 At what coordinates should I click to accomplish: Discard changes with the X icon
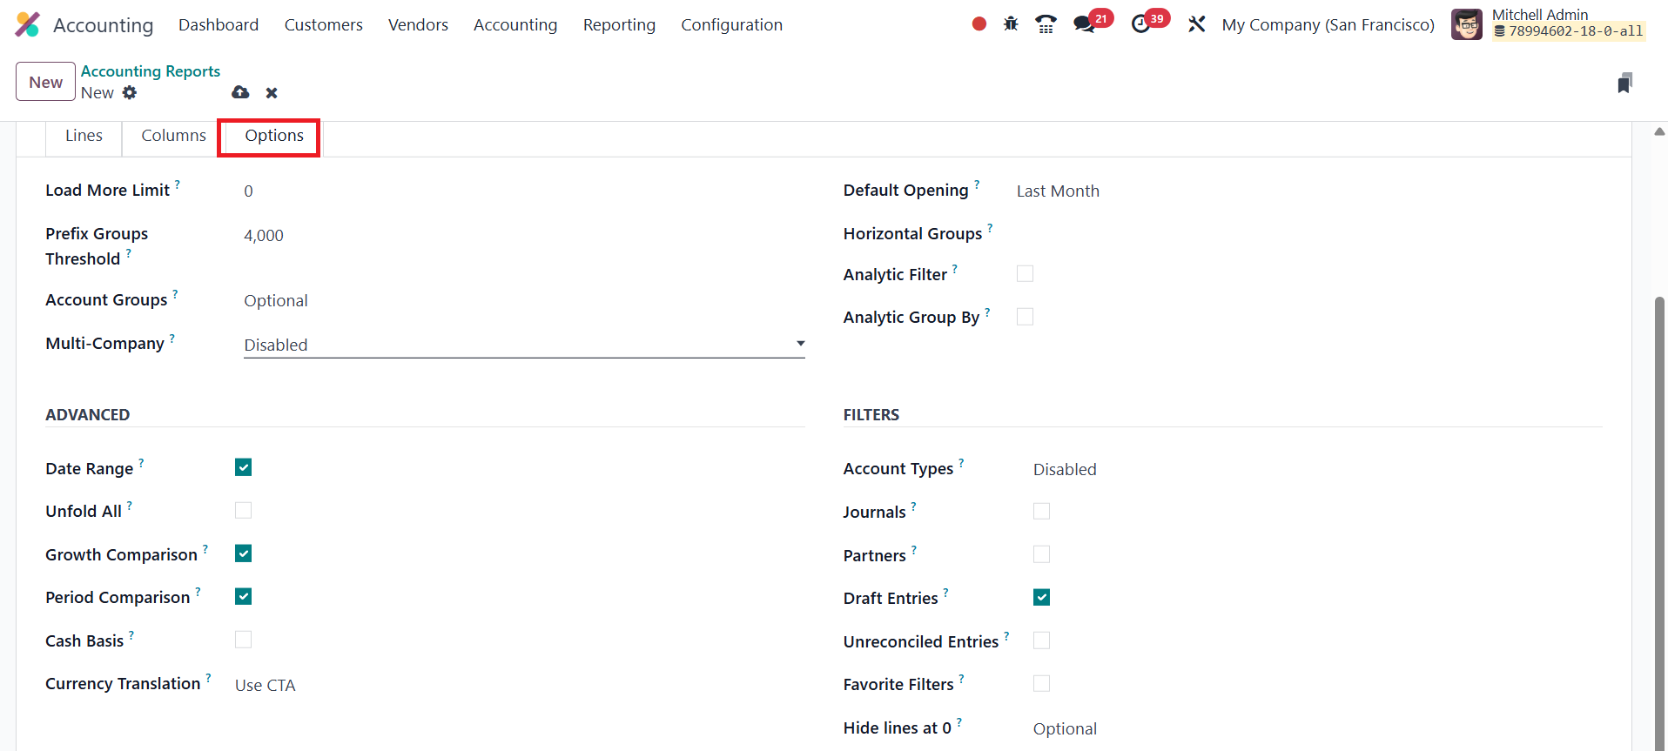click(x=272, y=93)
